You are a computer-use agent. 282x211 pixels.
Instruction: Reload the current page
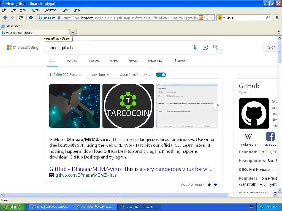[21, 18]
